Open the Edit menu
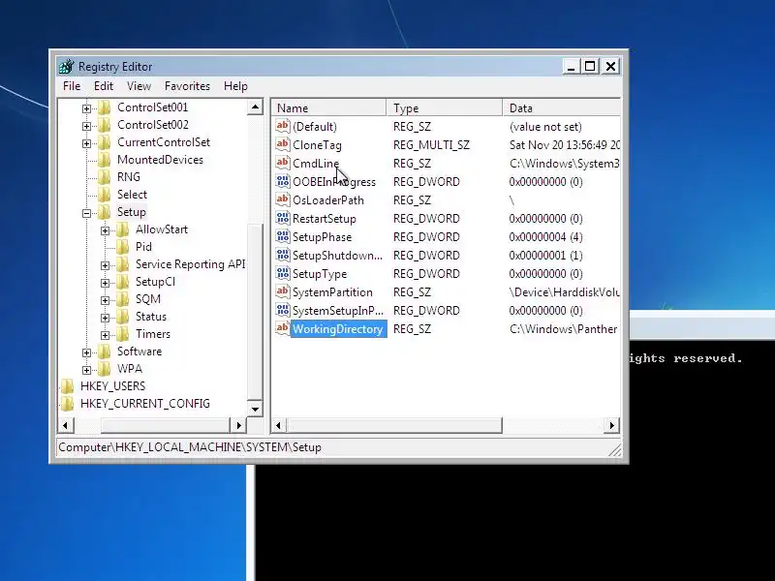Image resolution: width=775 pixels, height=581 pixels. tap(104, 86)
